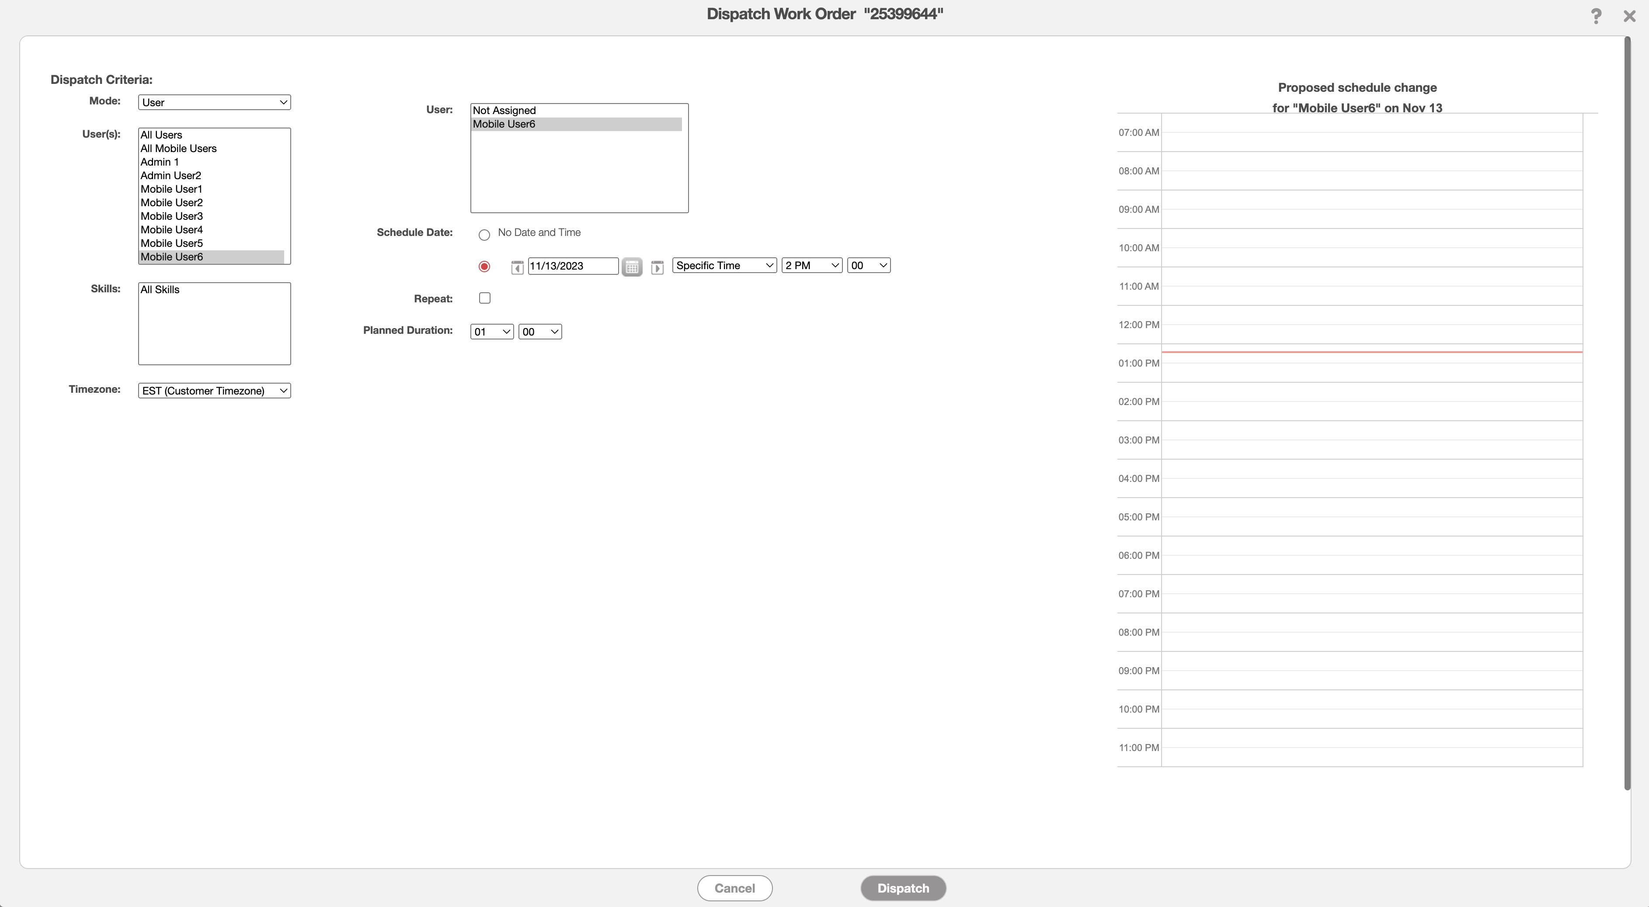Close the Dispatch Work Order dialog
The width and height of the screenshot is (1649, 907).
(x=1629, y=16)
